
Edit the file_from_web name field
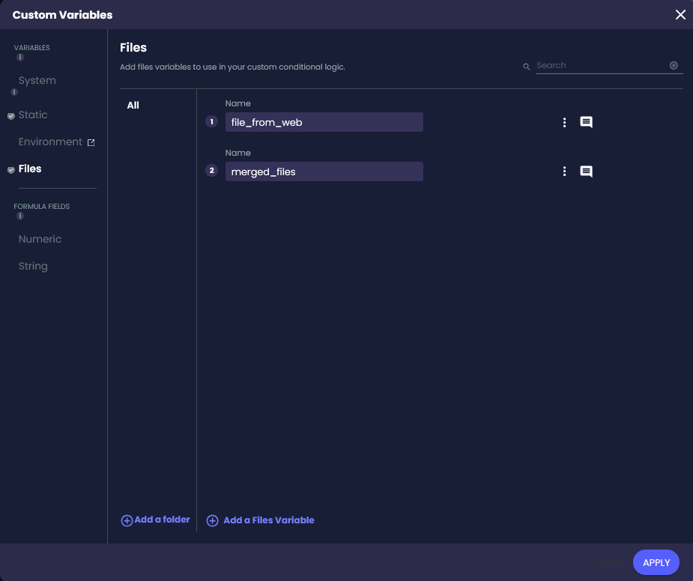pos(324,122)
